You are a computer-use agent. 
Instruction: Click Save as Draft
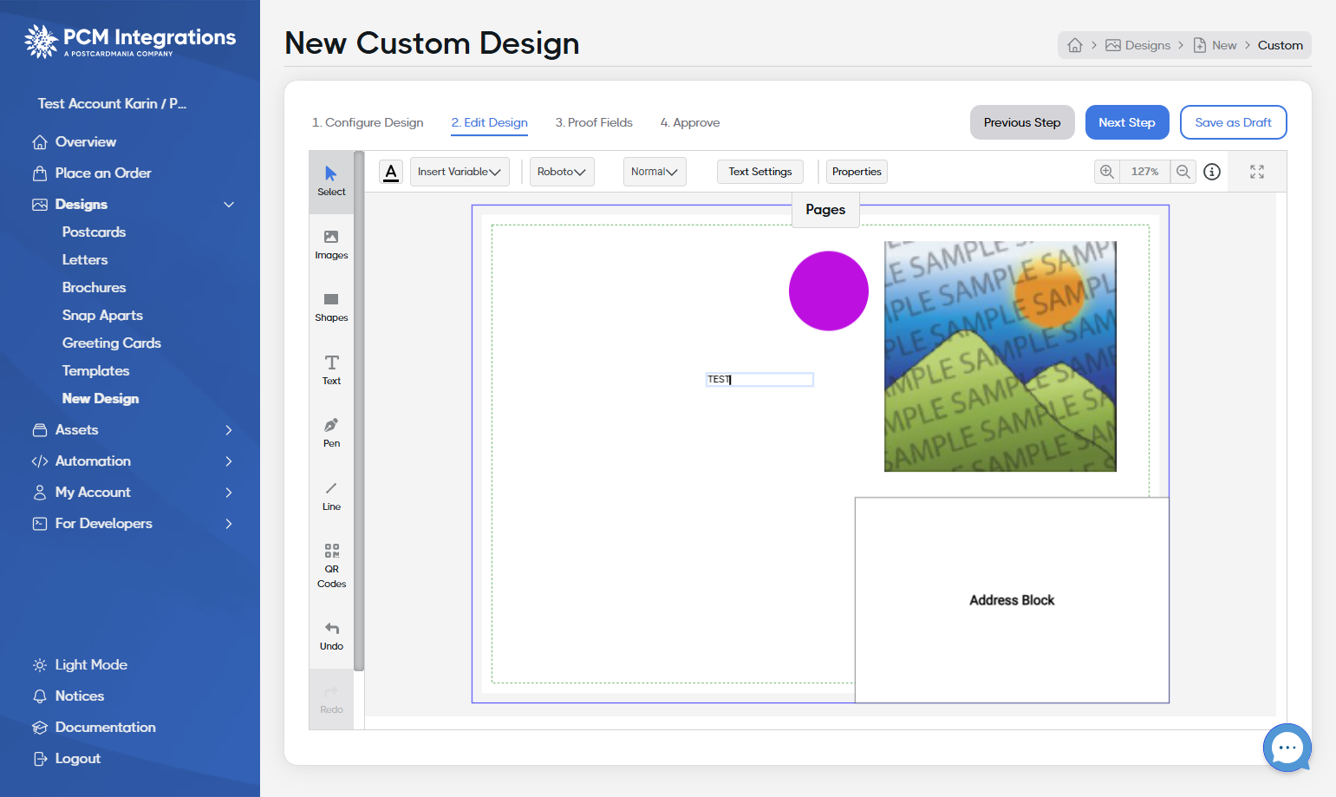tap(1233, 122)
